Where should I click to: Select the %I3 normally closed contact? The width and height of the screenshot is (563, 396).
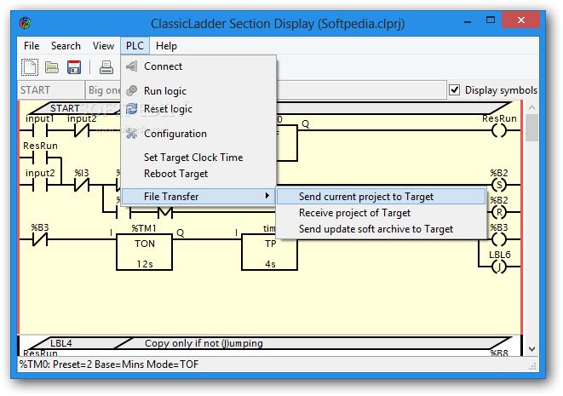point(82,185)
